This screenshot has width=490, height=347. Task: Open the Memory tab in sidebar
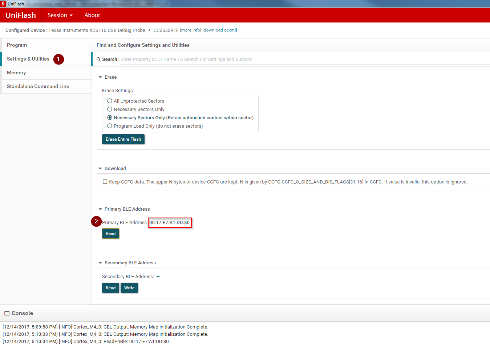click(x=16, y=73)
